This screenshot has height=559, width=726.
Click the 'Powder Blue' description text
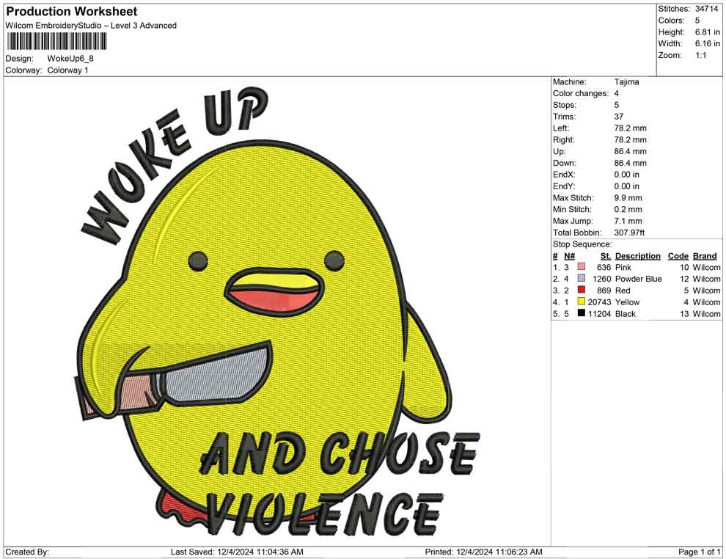(x=638, y=279)
